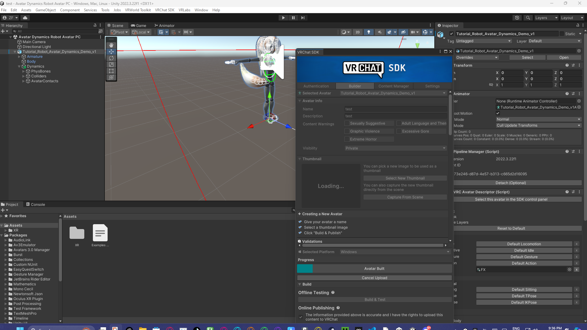Open Unity version control history icon
587x330 pixels.
[517, 18]
